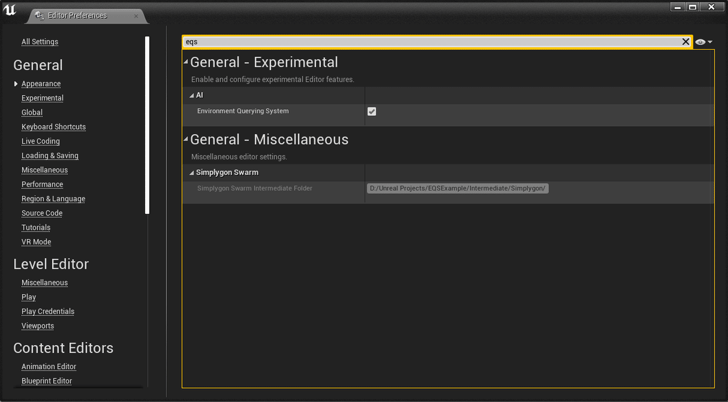The width and height of the screenshot is (728, 402).
Task: Click the Simplygon Swarm Intermediate Folder label
Action: [255, 189]
